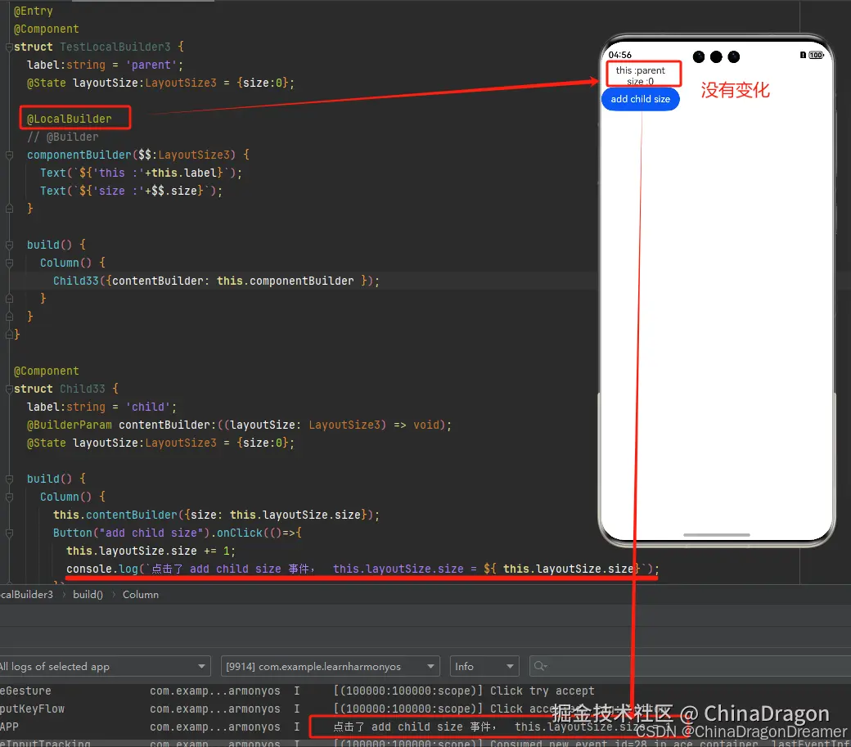The height and width of the screenshot is (747, 851).
Task: Click the 'this :parent' text in previewer
Action: pos(641,70)
